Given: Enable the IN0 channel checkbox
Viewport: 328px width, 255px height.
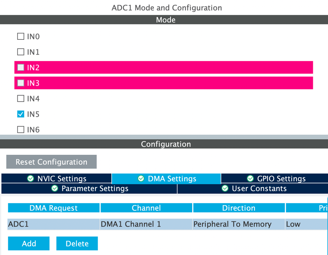Looking at the screenshot, I should pos(21,36).
